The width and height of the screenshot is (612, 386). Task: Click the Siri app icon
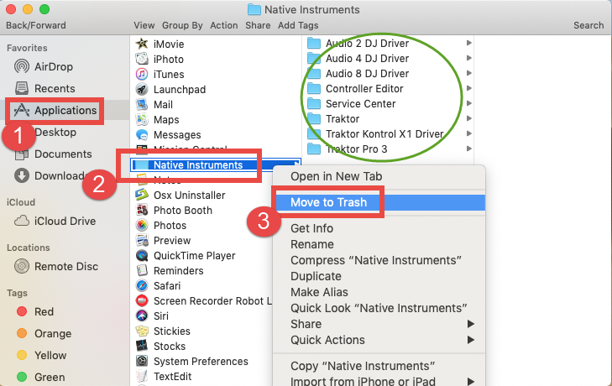pyautogui.click(x=142, y=316)
